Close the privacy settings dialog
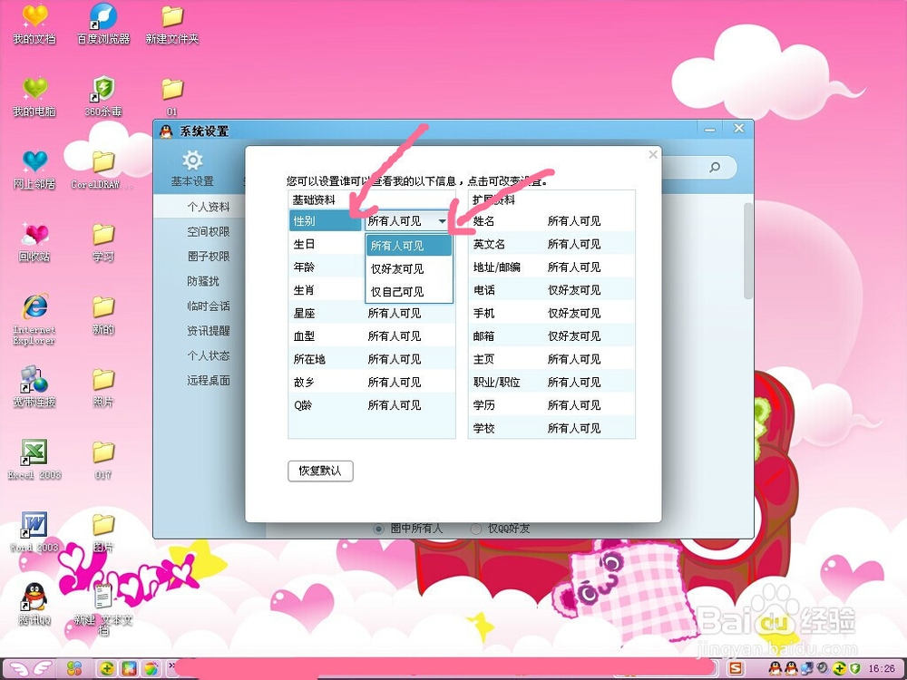This screenshot has height=680, width=907. [652, 154]
